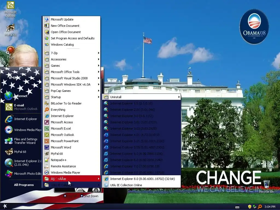280x210 pixels.
Task: Launch Internet Explorer 5.01 from submenu
Action: pos(142,141)
